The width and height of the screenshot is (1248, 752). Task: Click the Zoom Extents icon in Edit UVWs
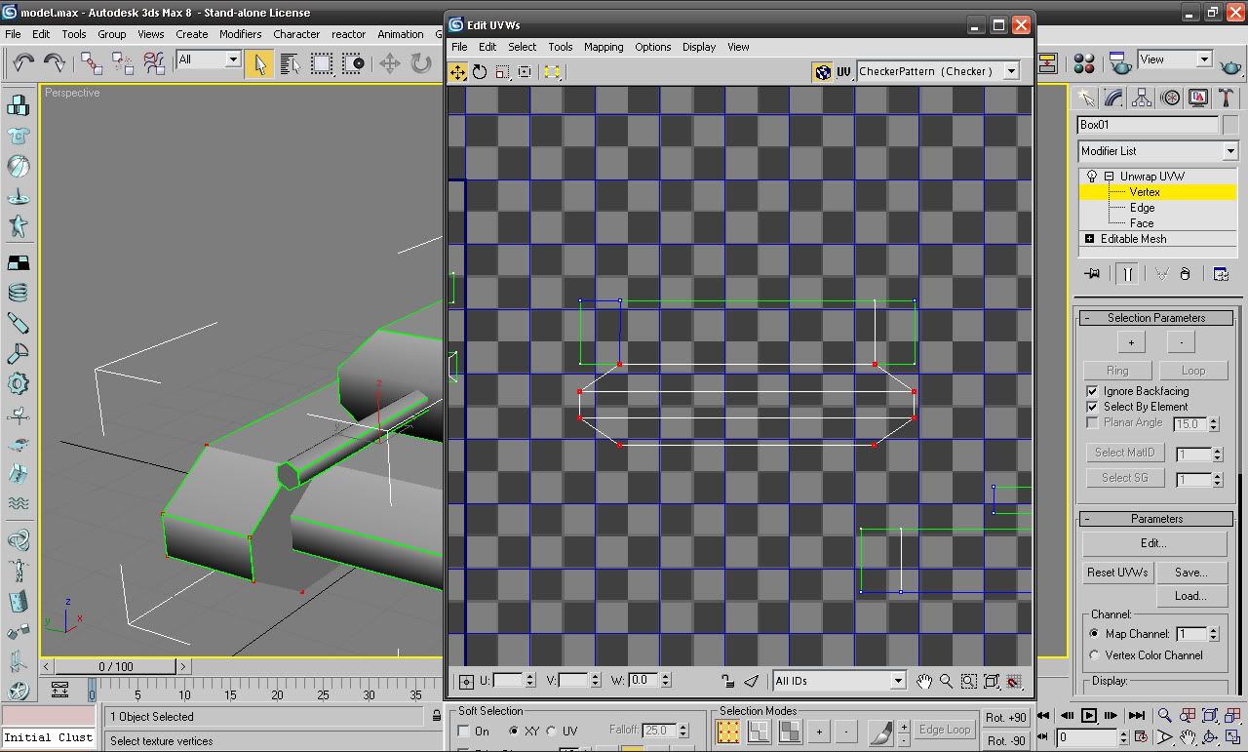[x=991, y=681]
